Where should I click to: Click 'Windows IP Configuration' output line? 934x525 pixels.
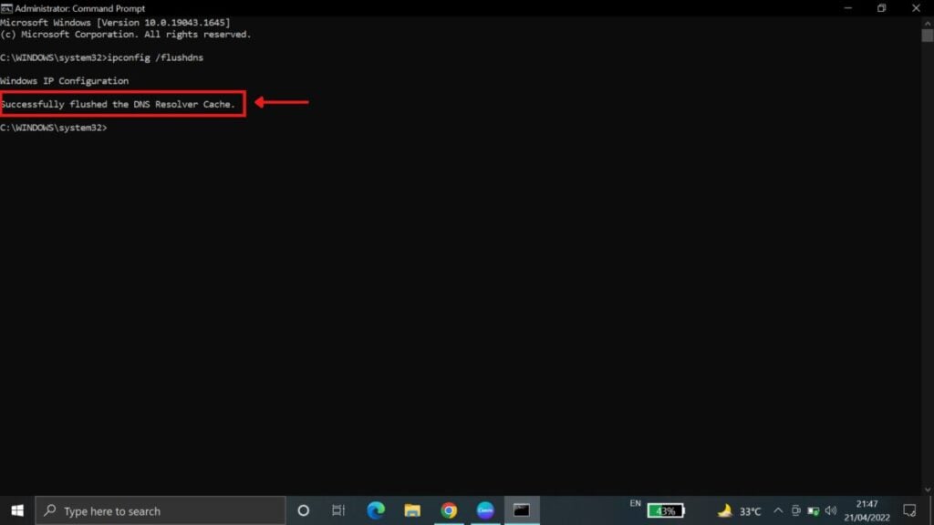65,81
